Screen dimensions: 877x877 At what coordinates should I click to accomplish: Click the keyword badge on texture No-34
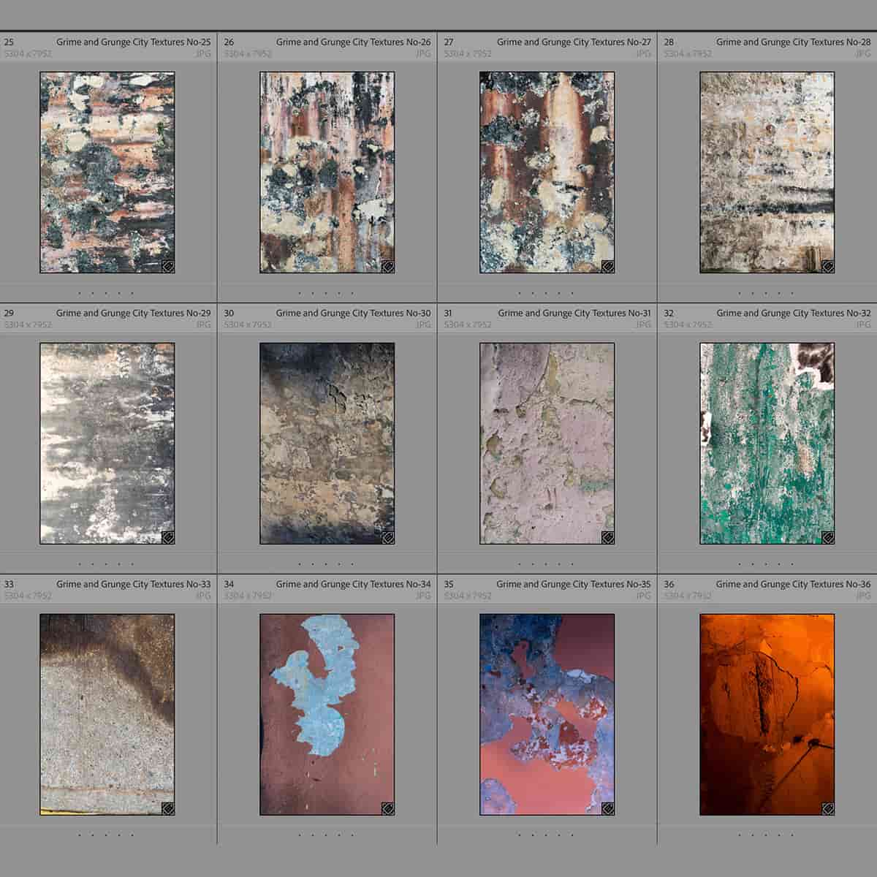[x=388, y=807]
